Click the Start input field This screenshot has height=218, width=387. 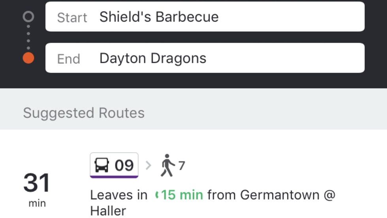coord(205,17)
